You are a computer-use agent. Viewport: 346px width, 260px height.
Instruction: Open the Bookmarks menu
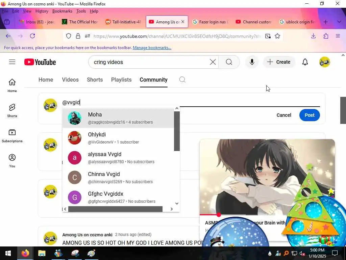pyautogui.click(x=62, y=11)
